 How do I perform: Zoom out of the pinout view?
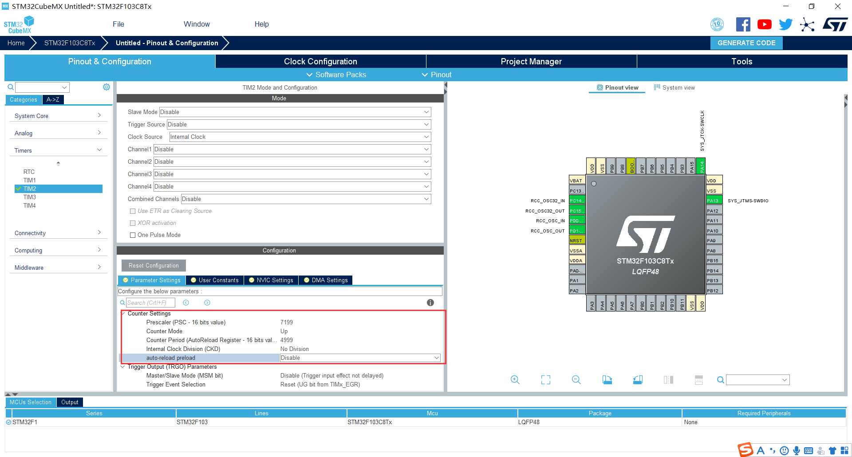576,380
